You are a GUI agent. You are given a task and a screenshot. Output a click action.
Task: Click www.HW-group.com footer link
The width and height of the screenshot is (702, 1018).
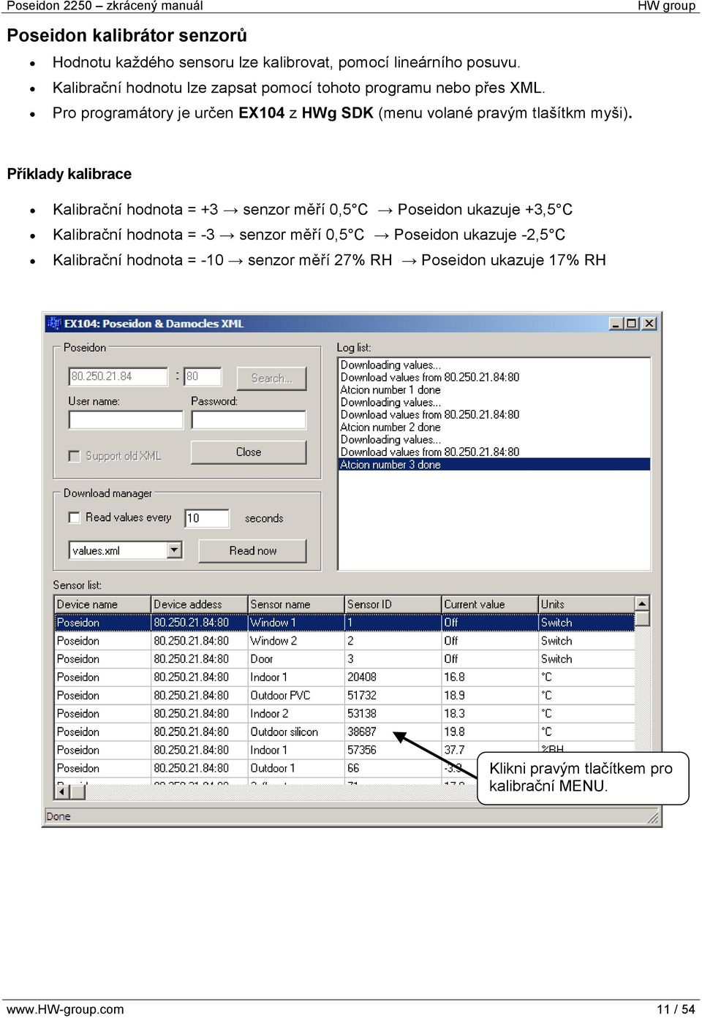point(65,1009)
